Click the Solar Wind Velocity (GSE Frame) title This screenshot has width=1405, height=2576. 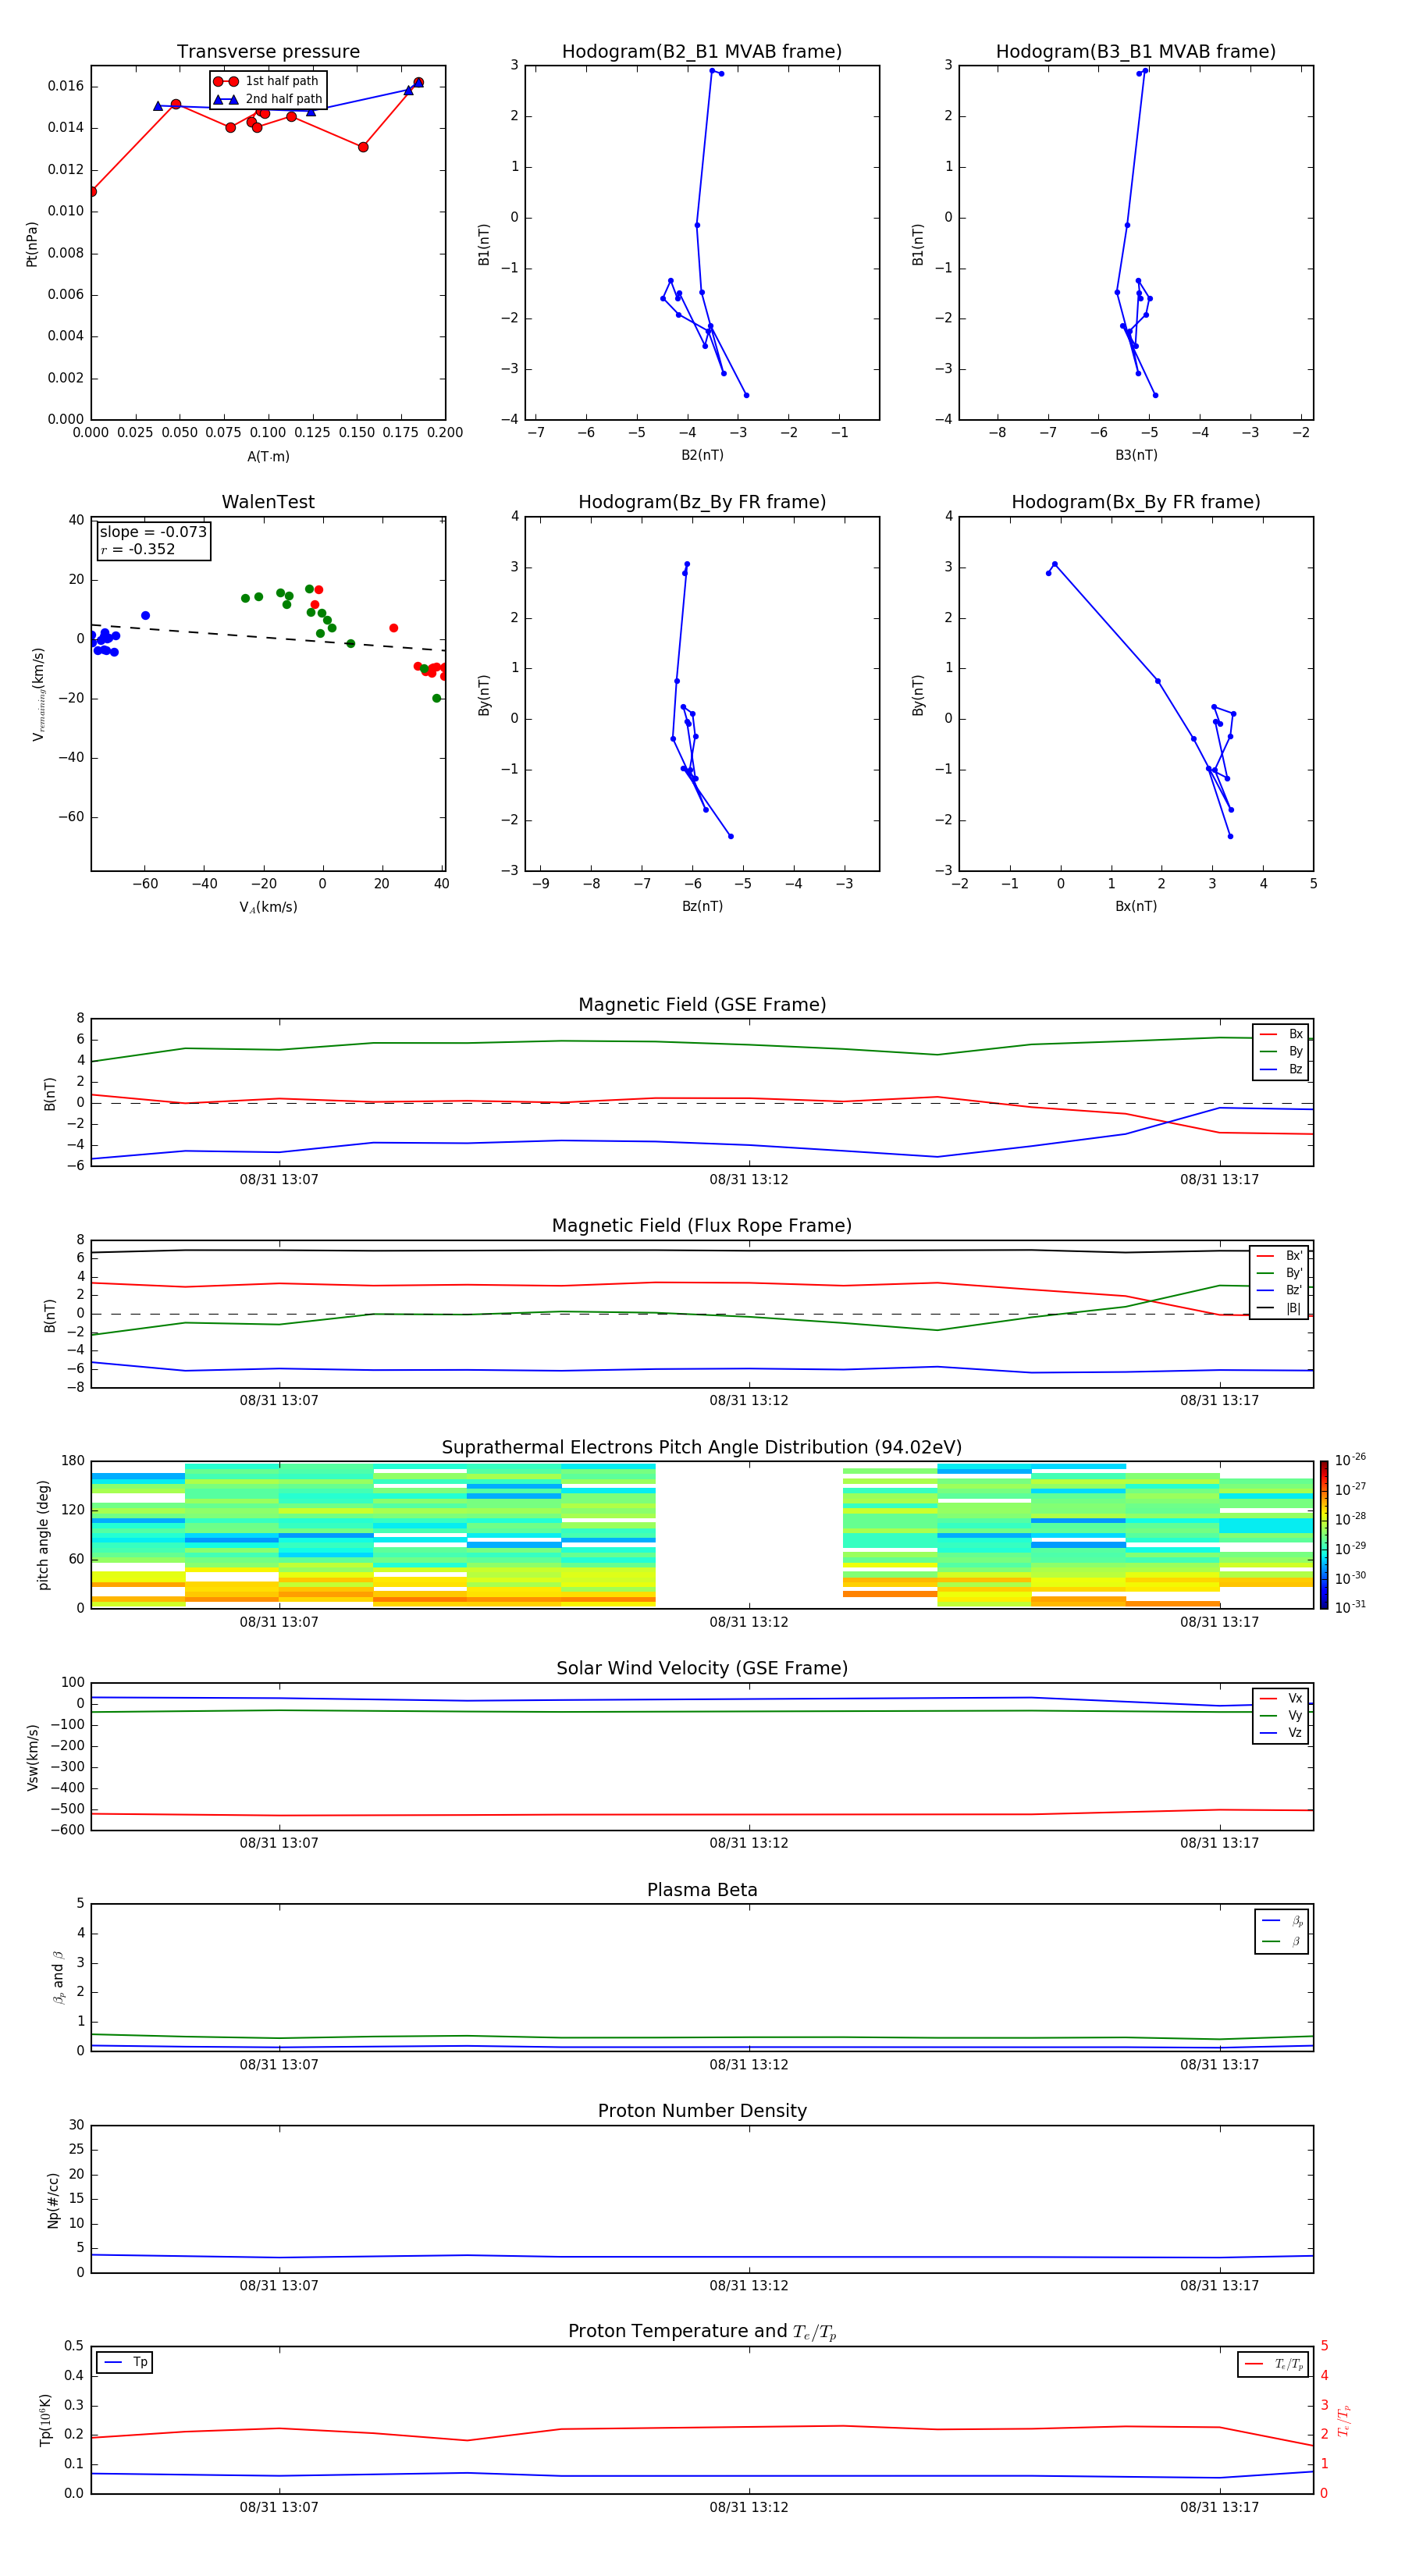pos(702,1669)
